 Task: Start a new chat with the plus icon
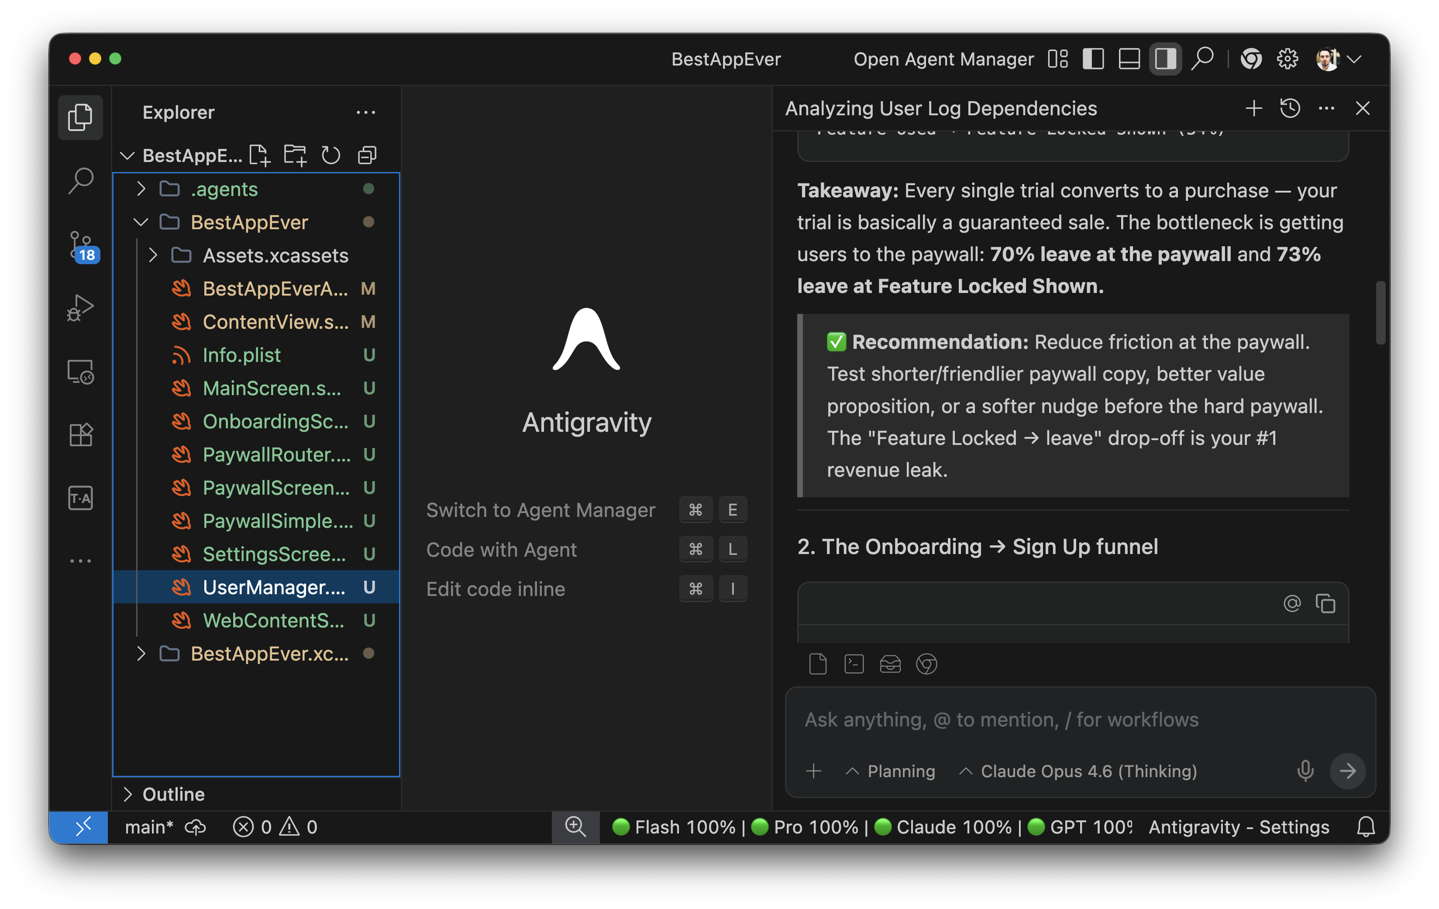pos(1253,108)
